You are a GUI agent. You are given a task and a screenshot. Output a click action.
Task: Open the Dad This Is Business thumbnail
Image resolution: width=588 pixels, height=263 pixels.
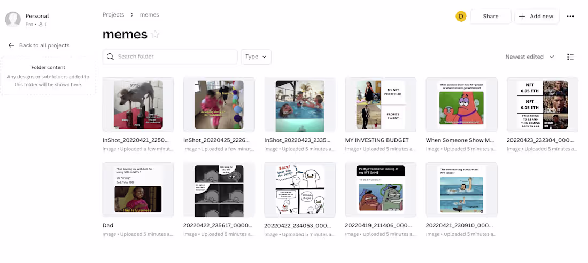coord(138,190)
